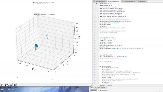Click the Z axis label on the plot

point(79,37)
